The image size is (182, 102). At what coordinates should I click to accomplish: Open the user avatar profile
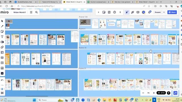tap(144, 12)
